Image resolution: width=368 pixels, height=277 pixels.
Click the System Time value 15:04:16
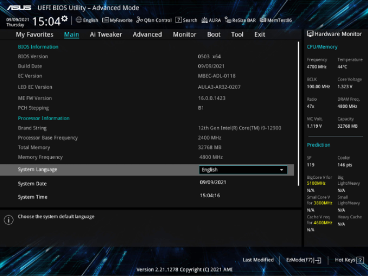point(210,196)
